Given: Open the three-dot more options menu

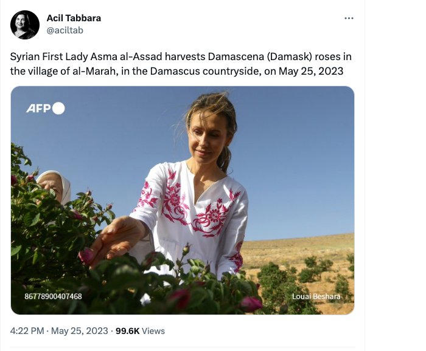Looking at the screenshot, I should [x=349, y=18].
